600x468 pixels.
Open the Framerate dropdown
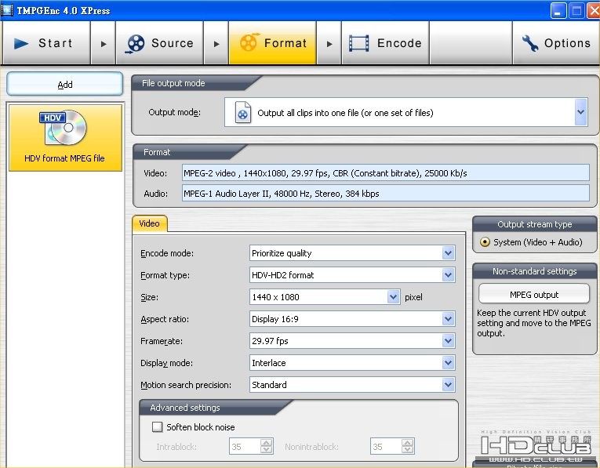tap(448, 341)
